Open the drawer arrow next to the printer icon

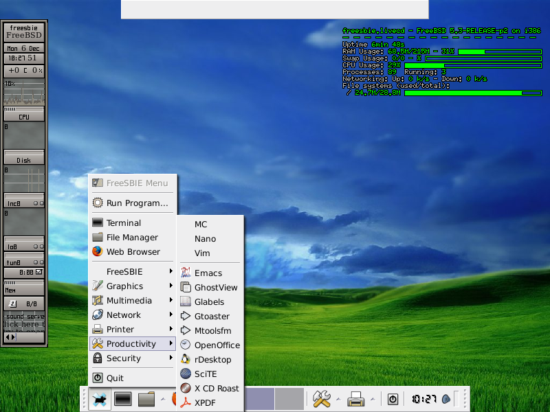click(x=373, y=399)
